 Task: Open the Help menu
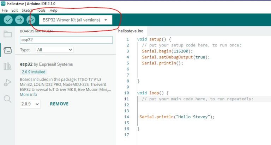point(53,11)
